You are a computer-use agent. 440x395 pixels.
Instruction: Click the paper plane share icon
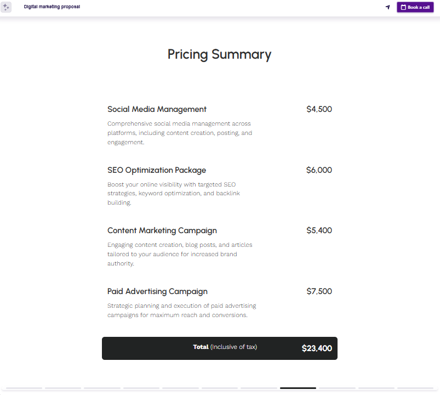[387, 7]
